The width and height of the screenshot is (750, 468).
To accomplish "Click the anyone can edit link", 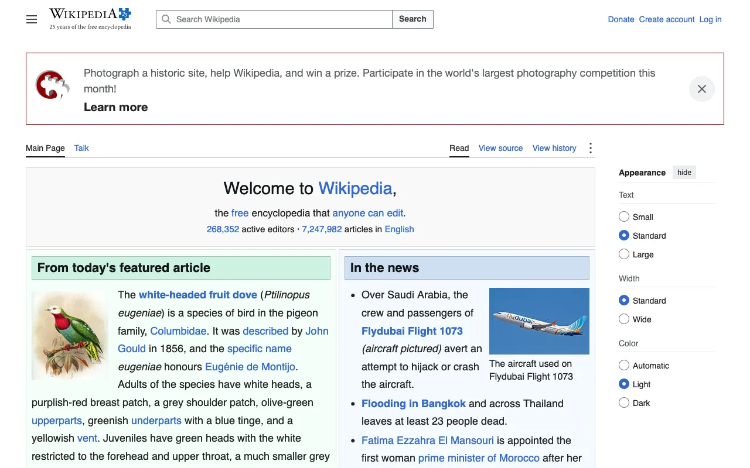I will (x=368, y=213).
